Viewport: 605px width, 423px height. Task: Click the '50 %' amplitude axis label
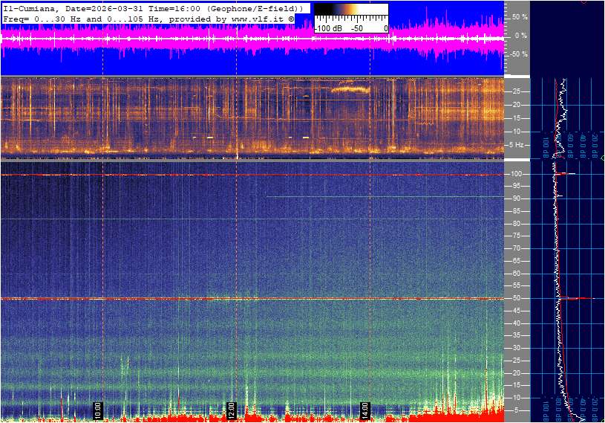tap(520, 17)
